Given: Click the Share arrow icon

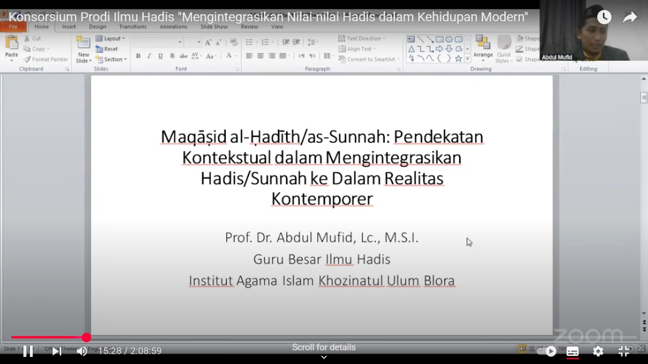Looking at the screenshot, I should click(630, 17).
